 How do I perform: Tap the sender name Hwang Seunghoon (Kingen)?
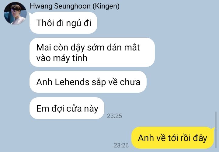(75, 6)
